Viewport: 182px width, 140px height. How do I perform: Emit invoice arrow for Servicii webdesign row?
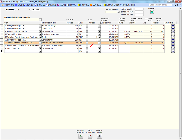click(173, 26)
